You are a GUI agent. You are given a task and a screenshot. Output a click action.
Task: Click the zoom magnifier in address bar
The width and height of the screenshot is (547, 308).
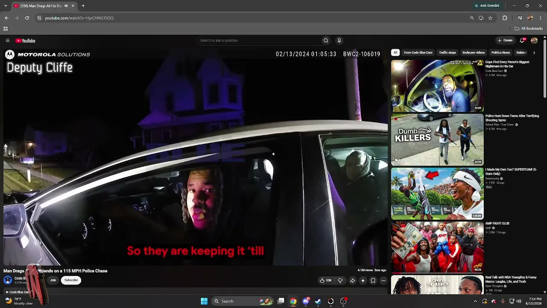[472, 18]
